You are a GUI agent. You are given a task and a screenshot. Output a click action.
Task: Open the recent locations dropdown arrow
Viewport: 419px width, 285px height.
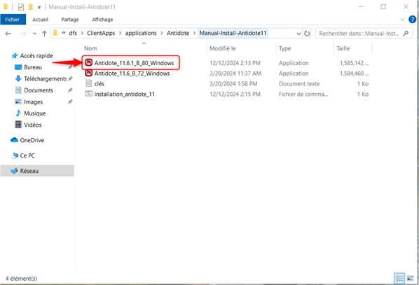pyautogui.click(x=34, y=34)
